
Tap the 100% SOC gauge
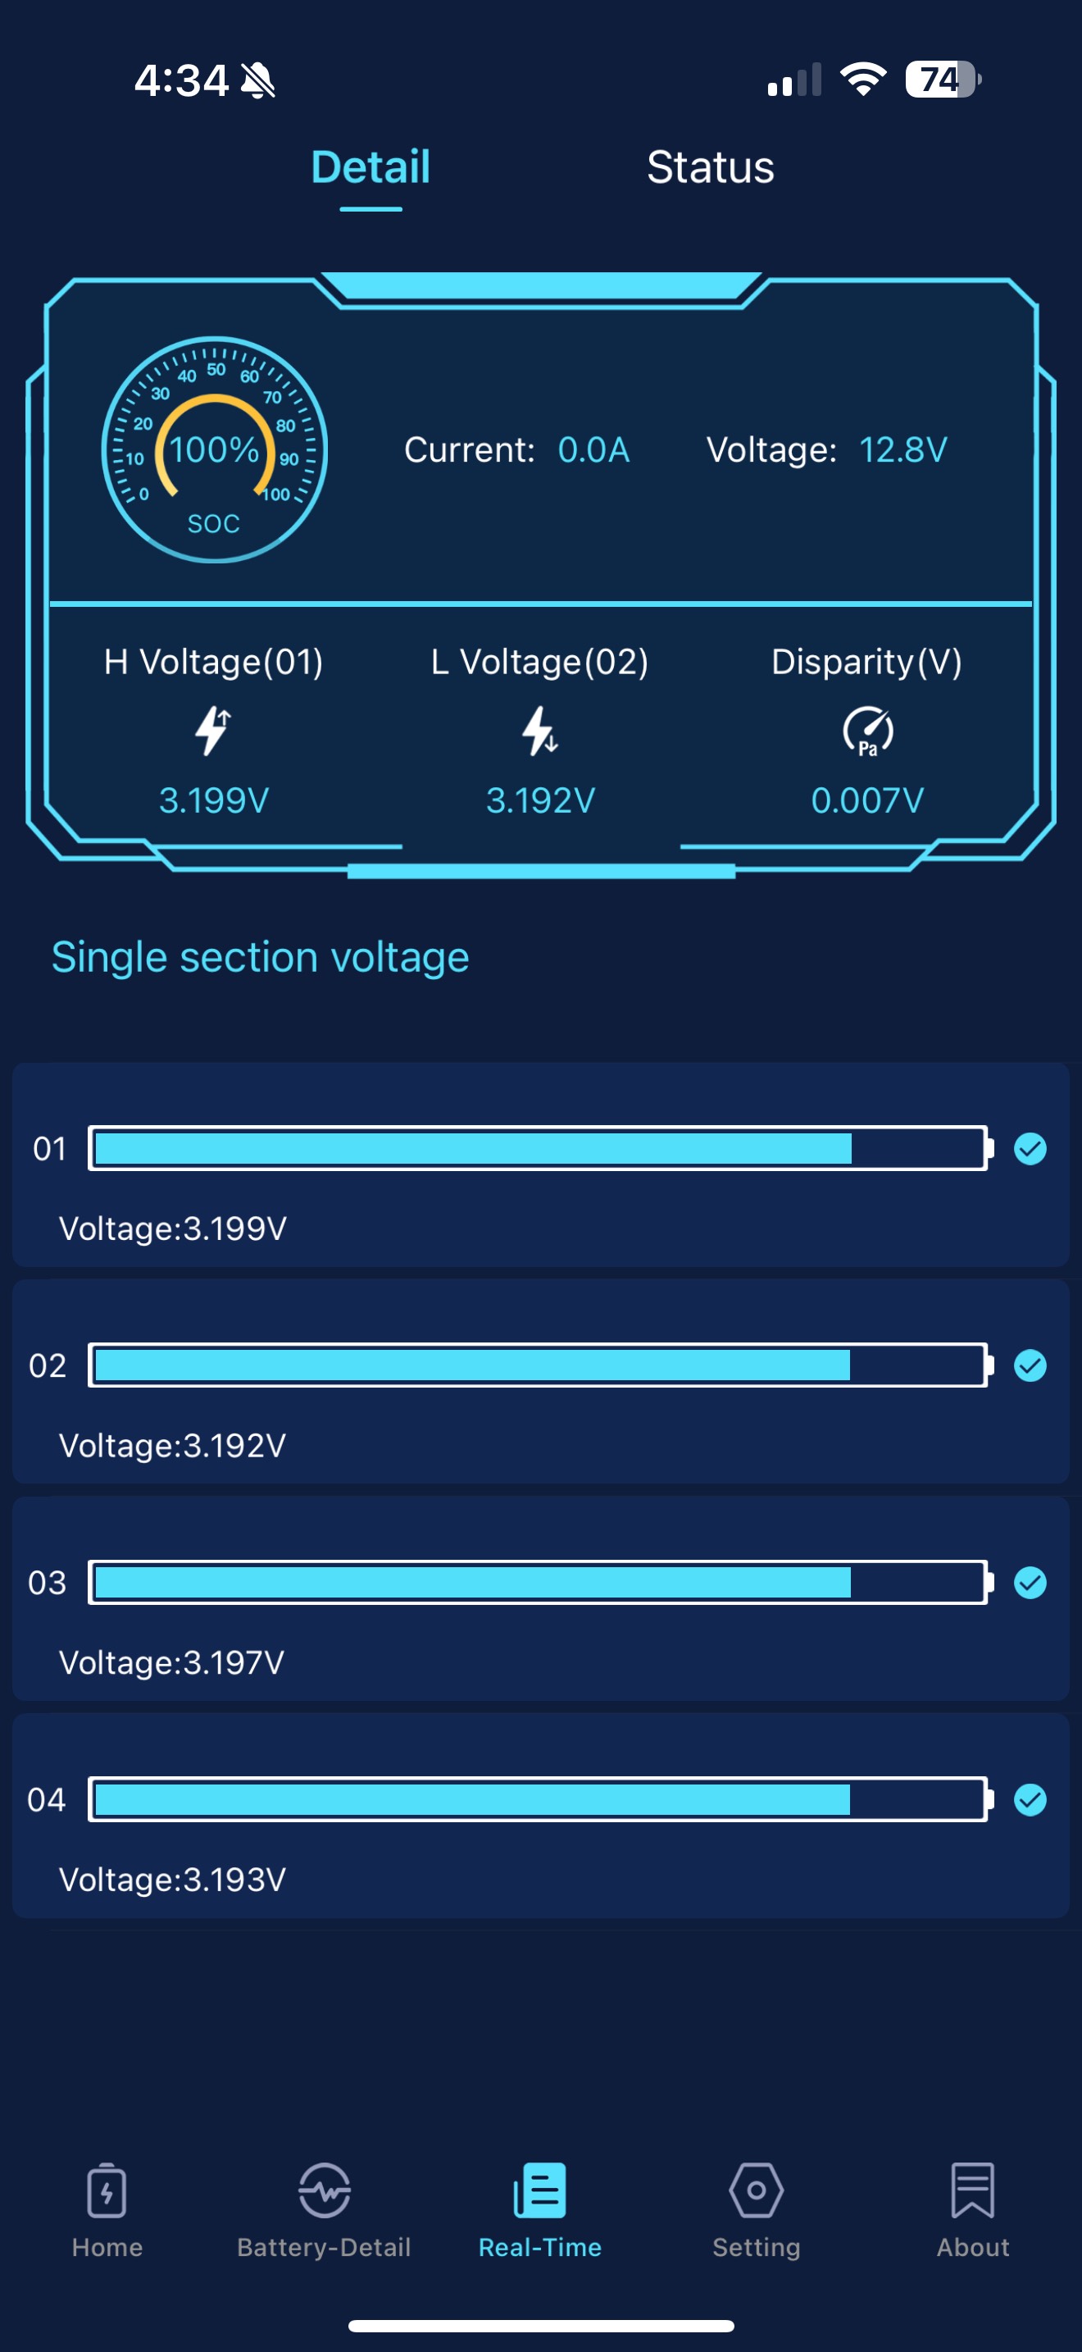[x=215, y=450]
